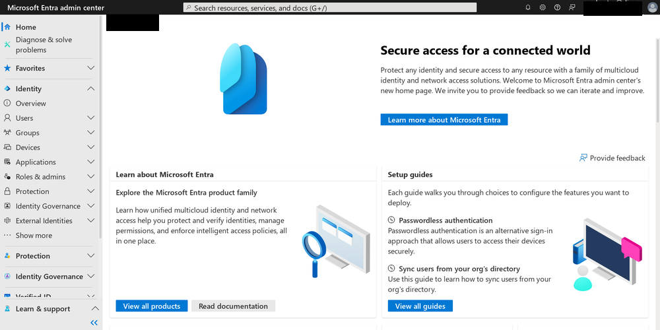
Task: Click the sidebar vertical scrollbar
Action: click(100, 126)
